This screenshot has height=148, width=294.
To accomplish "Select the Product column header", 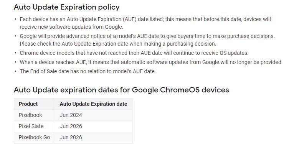I will pyautogui.click(x=35, y=104).
